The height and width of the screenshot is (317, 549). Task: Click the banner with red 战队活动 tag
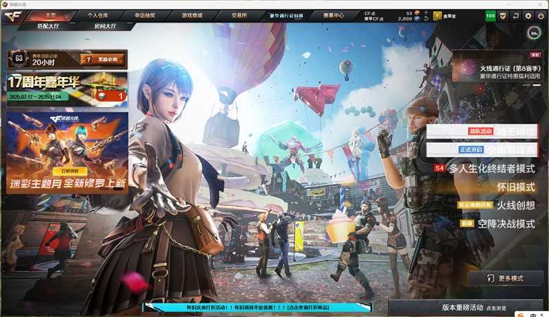tap(482, 131)
